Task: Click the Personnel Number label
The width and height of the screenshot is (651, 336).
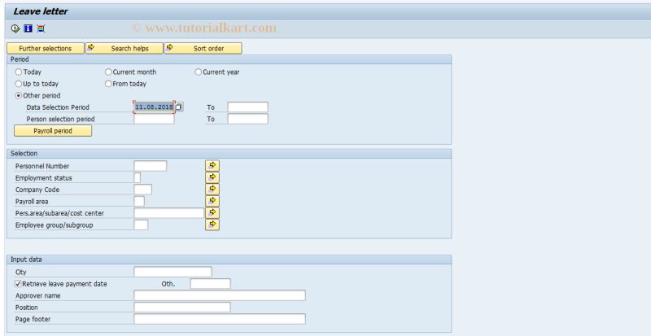Action: (x=42, y=166)
